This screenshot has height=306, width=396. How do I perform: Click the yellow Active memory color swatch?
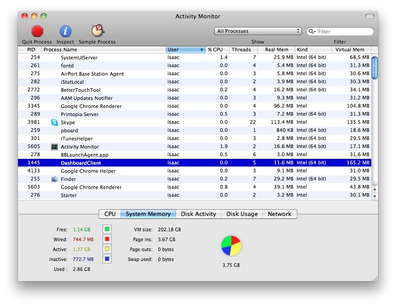click(x=107, y=249)
